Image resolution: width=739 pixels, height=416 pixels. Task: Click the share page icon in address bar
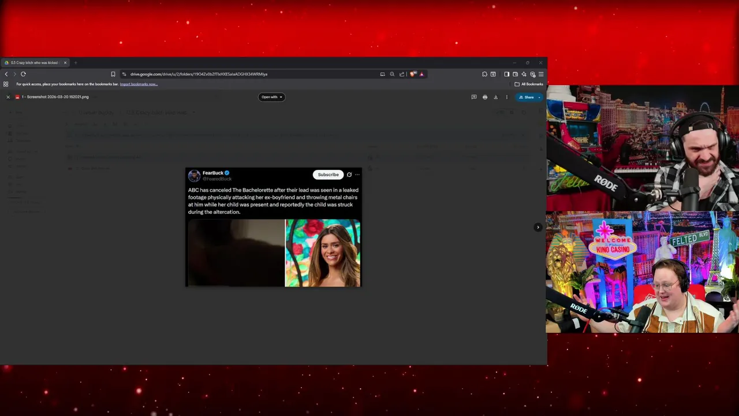pos(402,74)
